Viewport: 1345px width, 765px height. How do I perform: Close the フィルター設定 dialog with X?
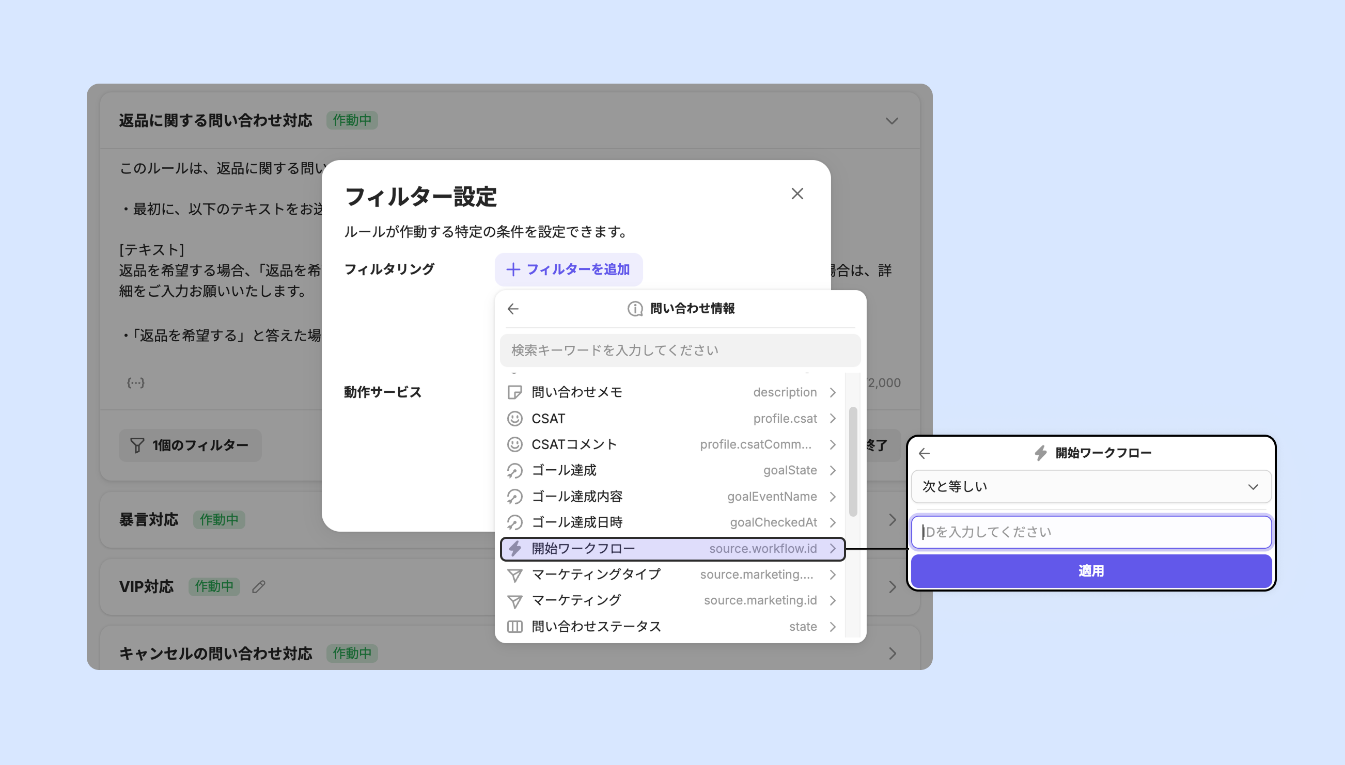[797, 194]
